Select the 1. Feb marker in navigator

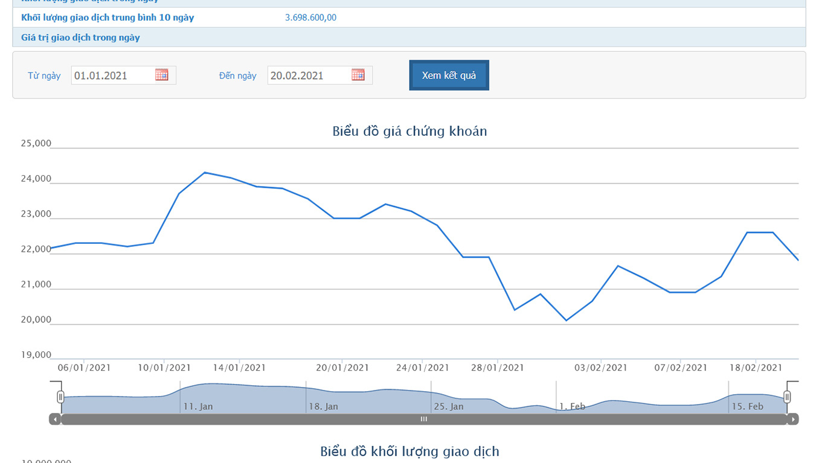pos(572,406)
